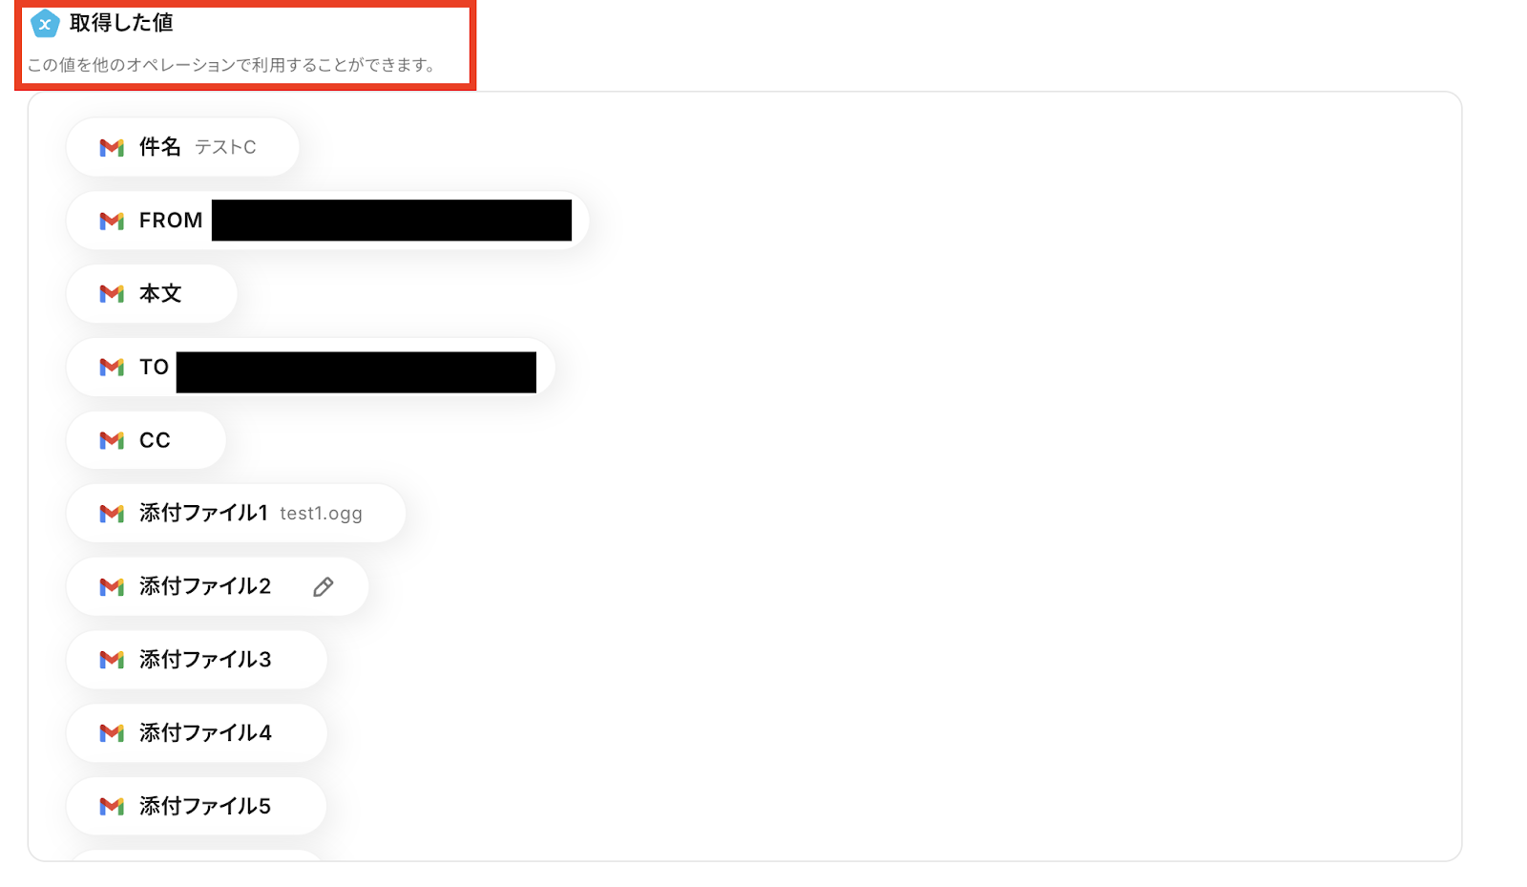
Task: Select the FROM value chip
Action: [327, 221]
